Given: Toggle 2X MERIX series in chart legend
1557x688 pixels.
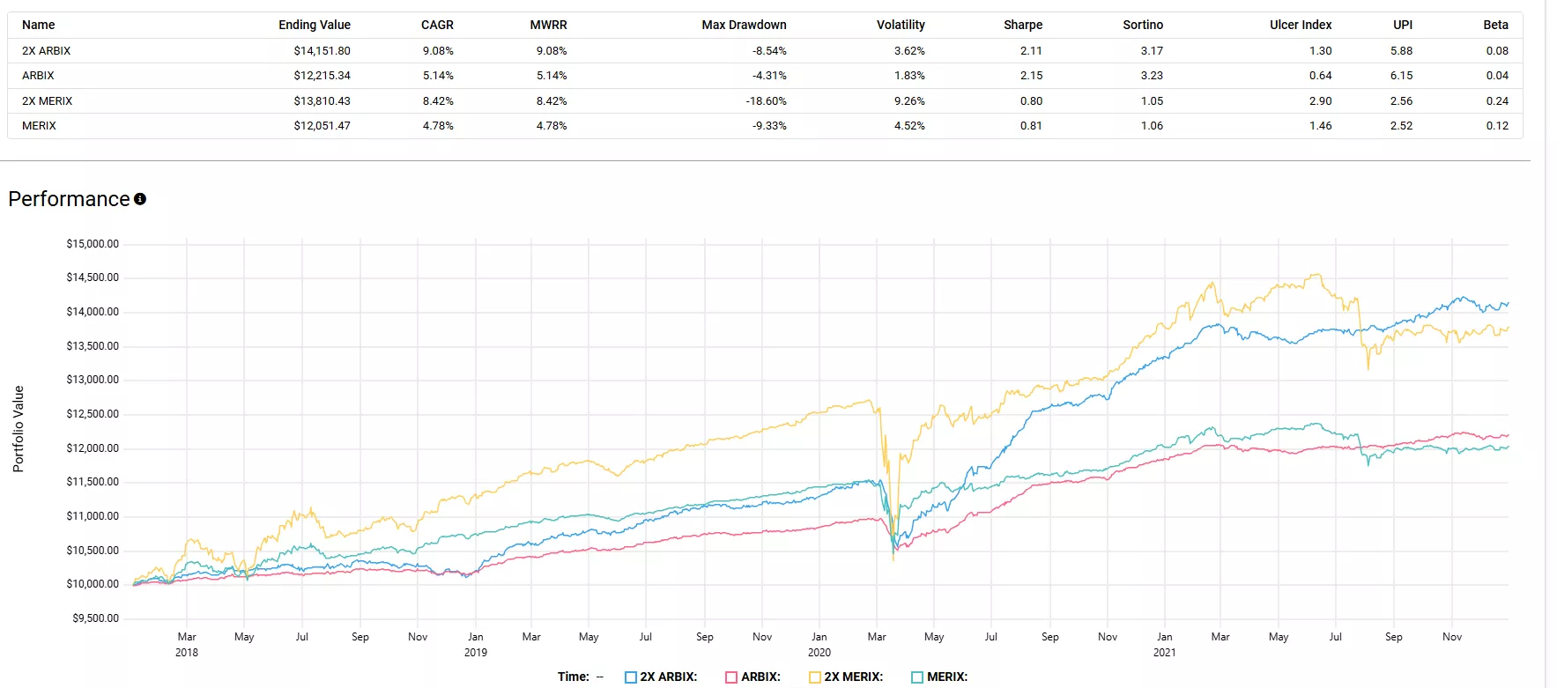Looking at the screenshot, I should click(x=852, y=677).
